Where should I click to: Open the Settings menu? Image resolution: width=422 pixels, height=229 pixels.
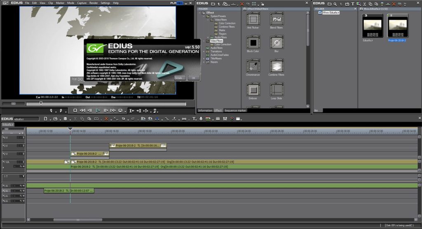pyautogui.click(x=105, y=3)
